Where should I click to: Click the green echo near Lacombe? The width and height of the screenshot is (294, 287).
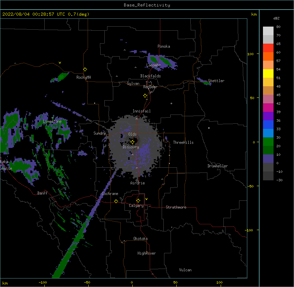coord(166,62)
